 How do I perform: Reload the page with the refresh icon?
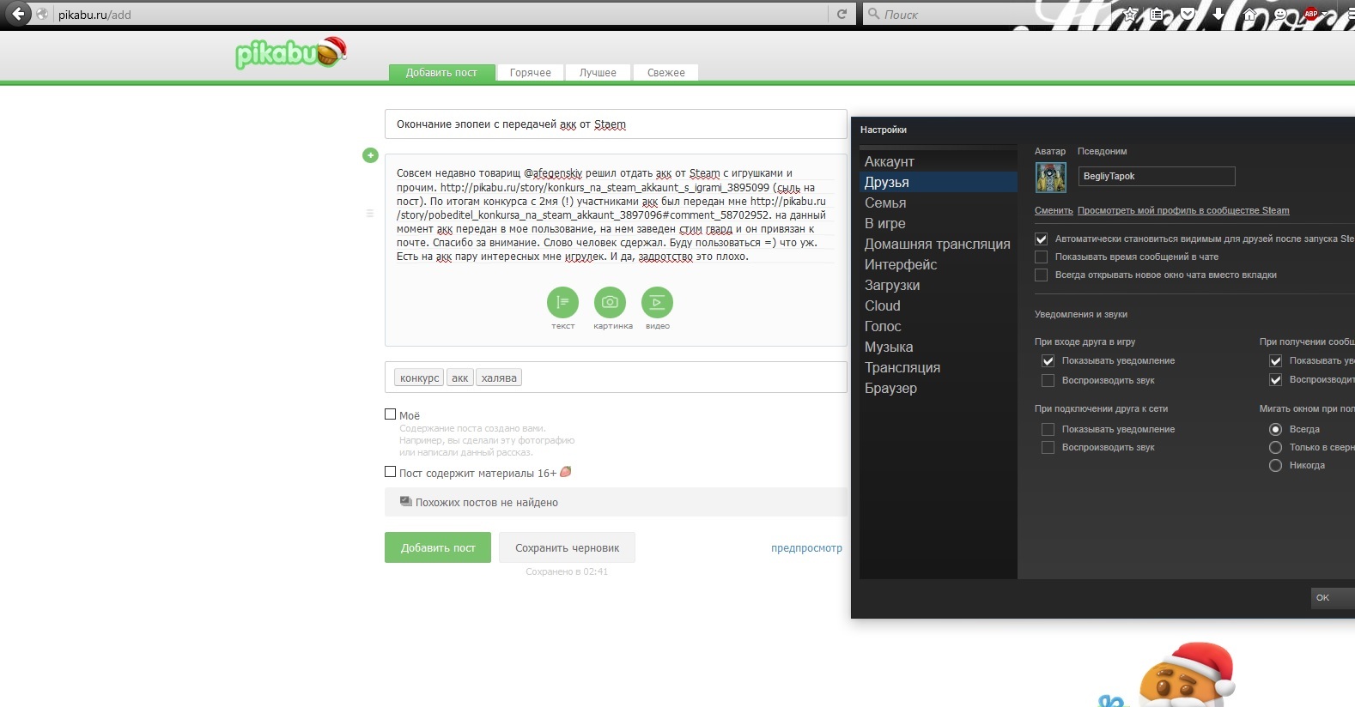[842, 14]
